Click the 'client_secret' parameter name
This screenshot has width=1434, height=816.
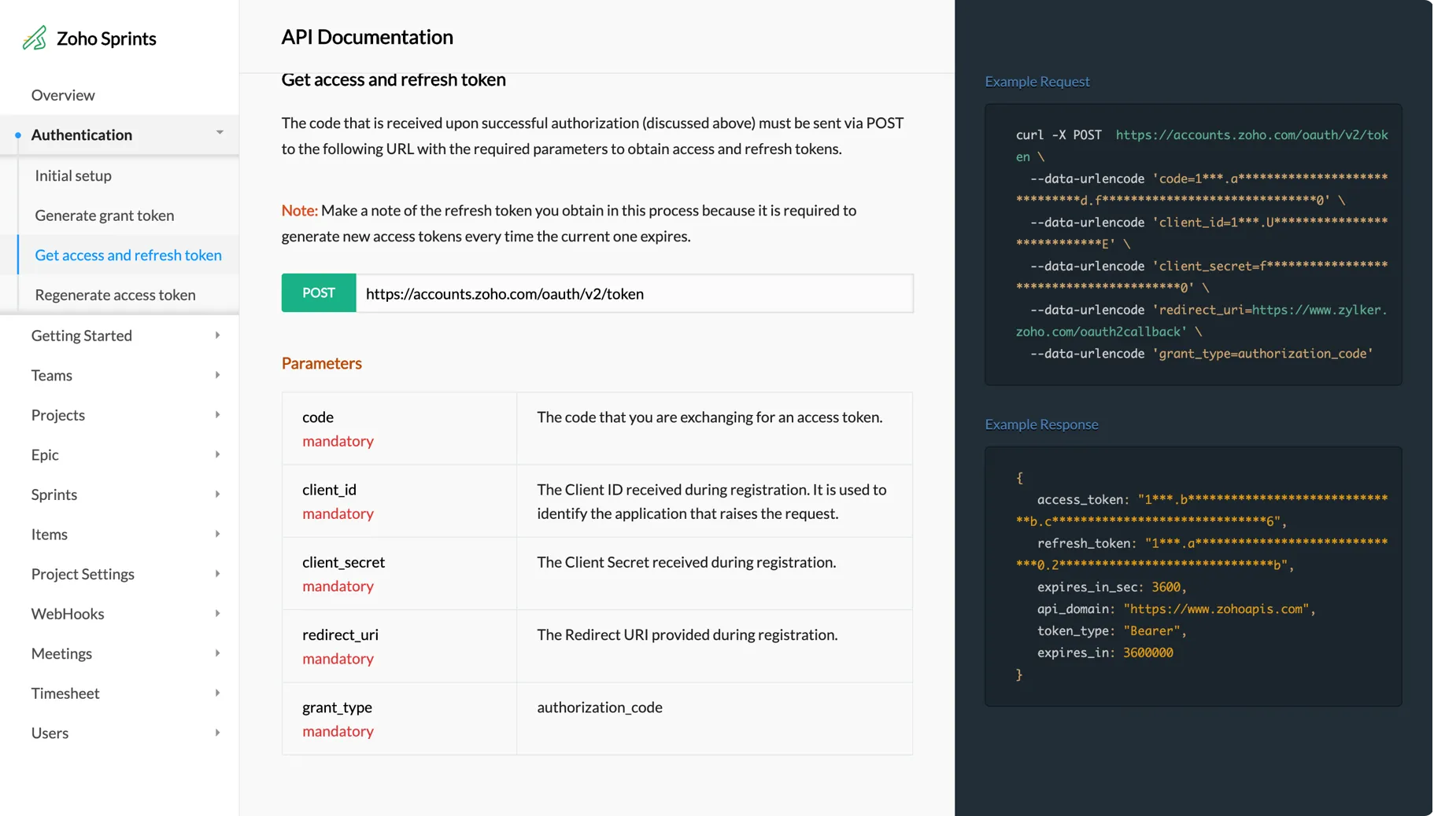344,562
